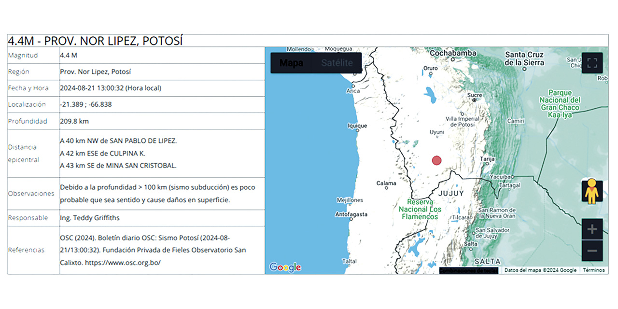Click Reserva Nacional Los Flamencos label
This screenshot has width=618, height=309.
pos(420,209)
